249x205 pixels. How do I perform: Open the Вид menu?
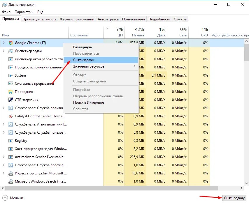[40, 12]
